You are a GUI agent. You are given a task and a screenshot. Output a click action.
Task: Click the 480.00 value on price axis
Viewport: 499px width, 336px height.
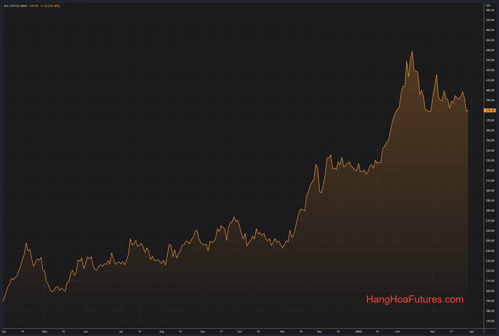pyautogui.click(x=490, y=10)
